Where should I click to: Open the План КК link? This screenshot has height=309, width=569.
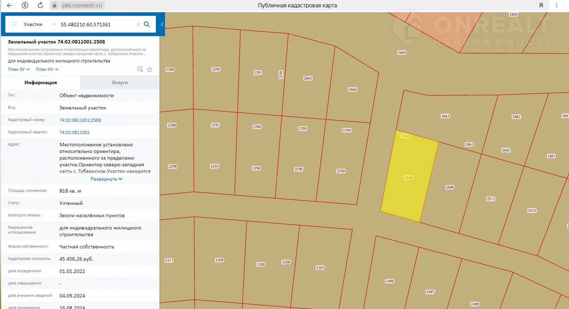[x=47, y=69]
